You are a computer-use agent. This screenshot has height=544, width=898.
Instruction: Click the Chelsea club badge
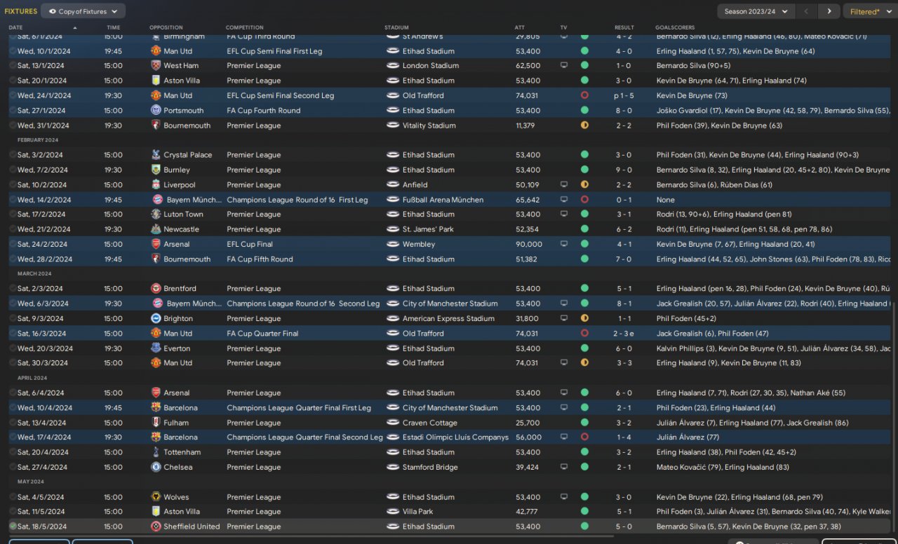156,468
